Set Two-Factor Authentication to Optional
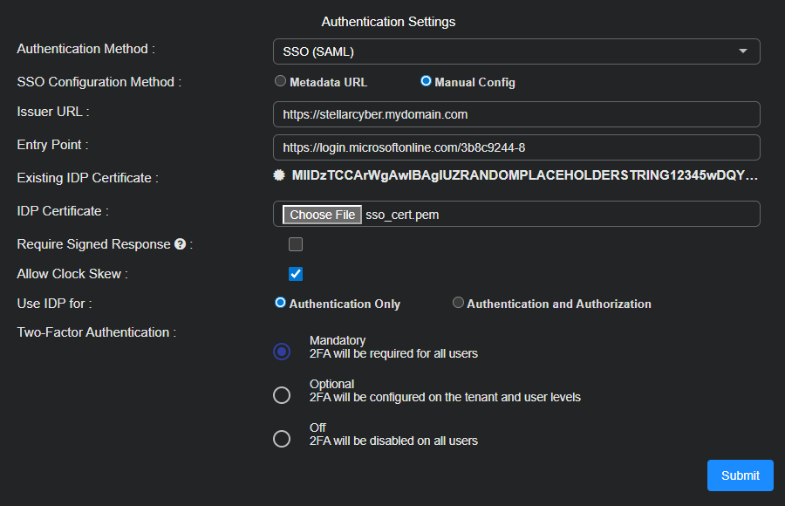This screenshot has width=785, height=506. coord(282,395)
